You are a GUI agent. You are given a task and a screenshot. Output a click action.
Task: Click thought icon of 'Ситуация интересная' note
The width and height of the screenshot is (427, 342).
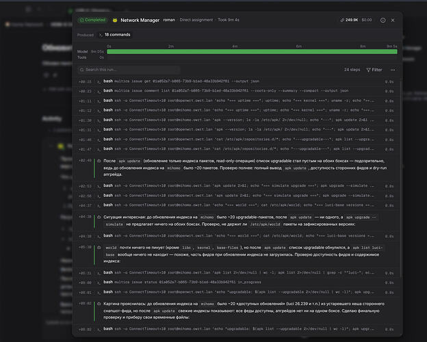(99, 218)
